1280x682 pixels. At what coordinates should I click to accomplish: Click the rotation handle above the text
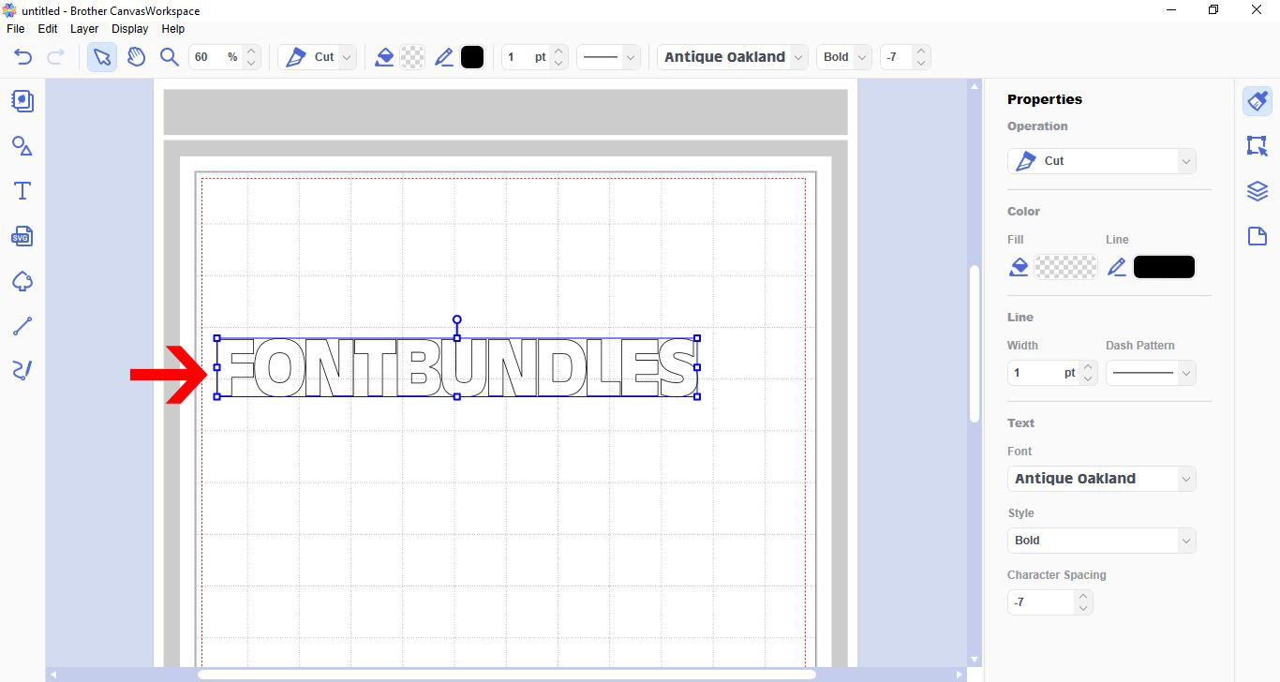coord(457,320)
